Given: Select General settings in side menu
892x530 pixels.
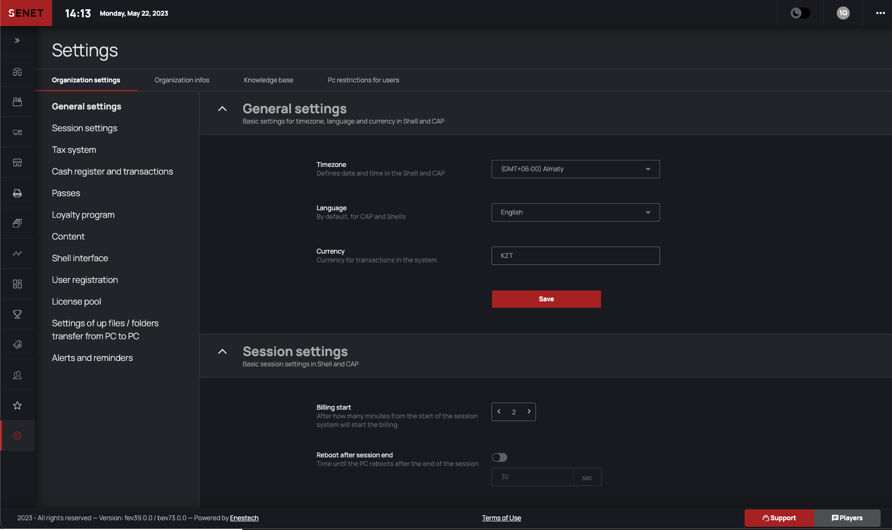Looking at the screenshot, I should (87, 107).
